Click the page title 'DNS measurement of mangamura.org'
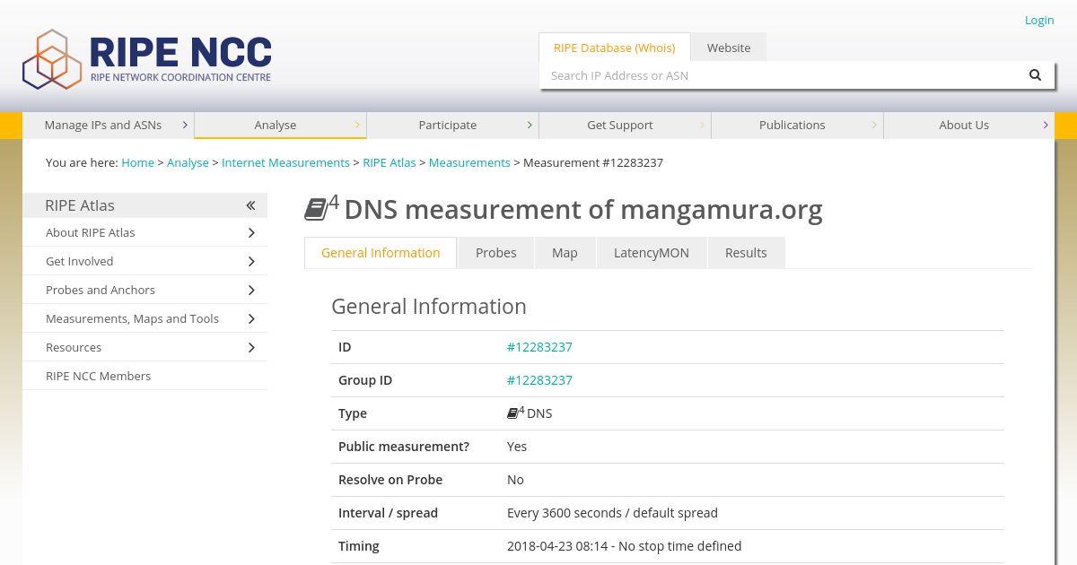 pyautogui.click(x=583, y=209)
